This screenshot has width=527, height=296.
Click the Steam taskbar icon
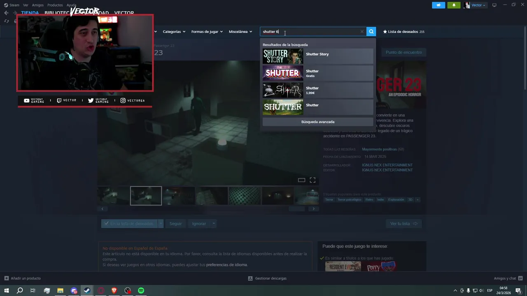click(87, 291)
